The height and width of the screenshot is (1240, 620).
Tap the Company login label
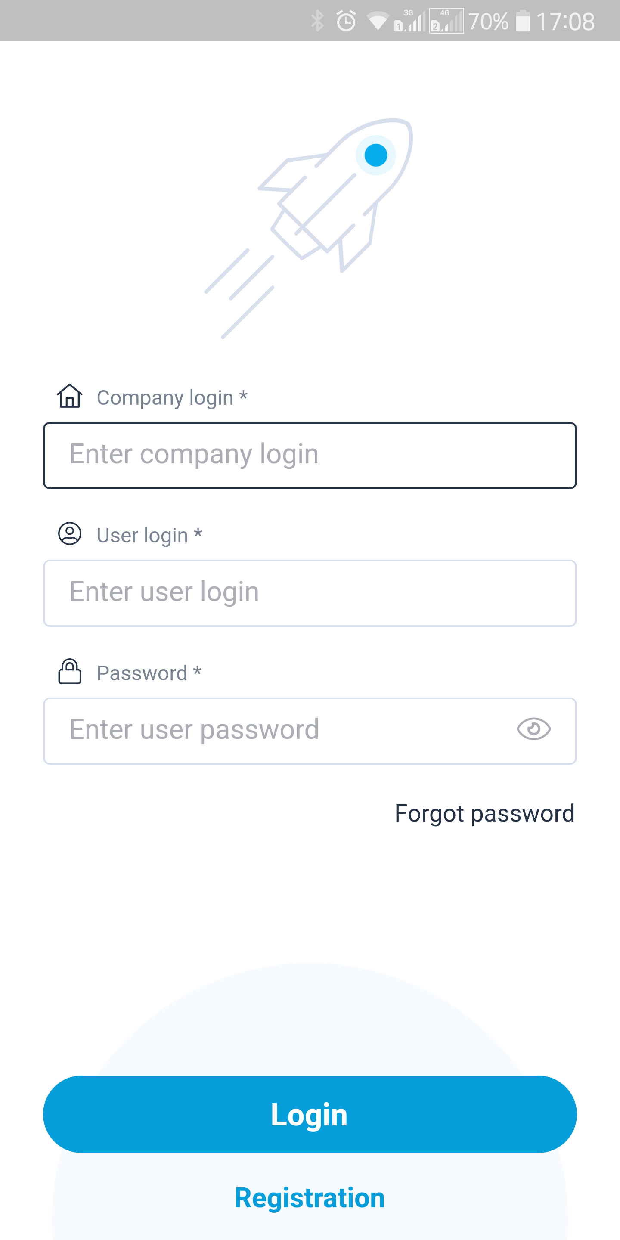click(x=172, y=397)
